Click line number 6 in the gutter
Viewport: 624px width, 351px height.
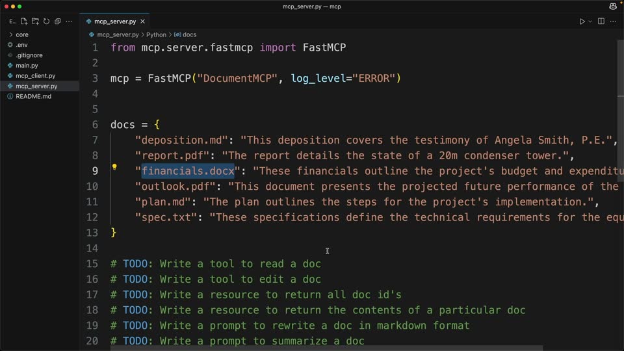tap(95, 125)
